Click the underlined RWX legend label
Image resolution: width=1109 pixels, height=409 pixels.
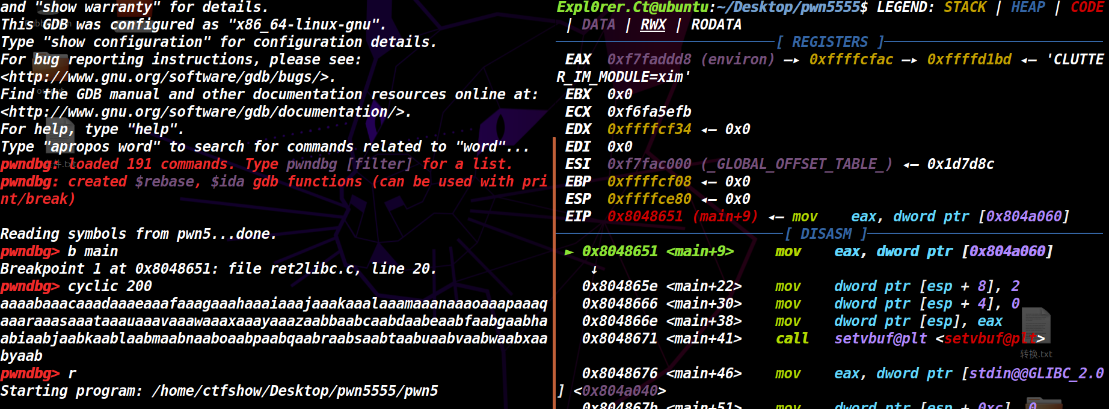(x=653, y=25)
